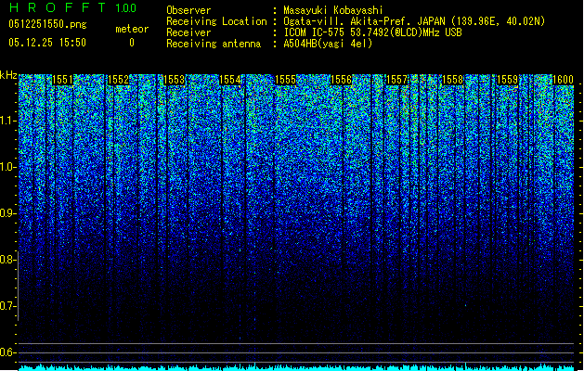The image size is (584, 371).
Task: Click the meteor count 0
Action: click(x=132, y=43)
